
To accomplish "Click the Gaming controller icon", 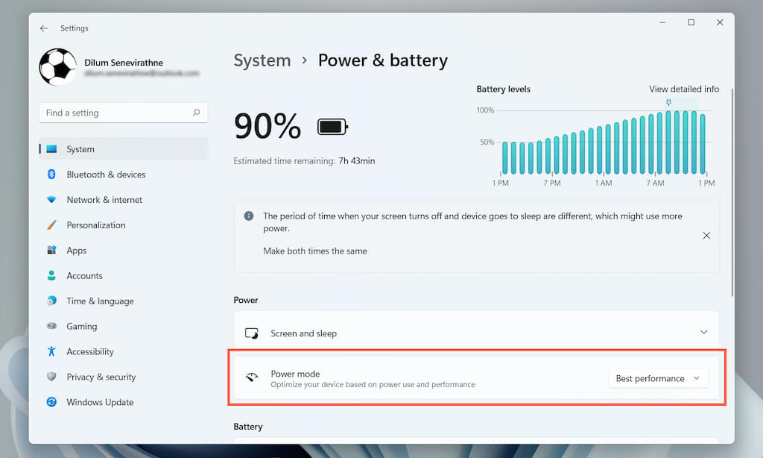I will [52, 326].
